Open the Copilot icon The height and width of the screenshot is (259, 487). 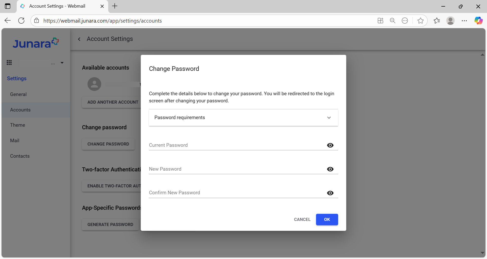click(479, 21)
